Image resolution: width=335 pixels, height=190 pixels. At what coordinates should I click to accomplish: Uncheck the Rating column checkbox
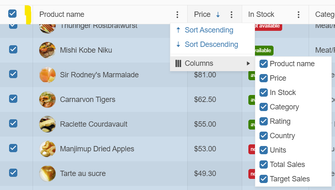pos(264,121)
